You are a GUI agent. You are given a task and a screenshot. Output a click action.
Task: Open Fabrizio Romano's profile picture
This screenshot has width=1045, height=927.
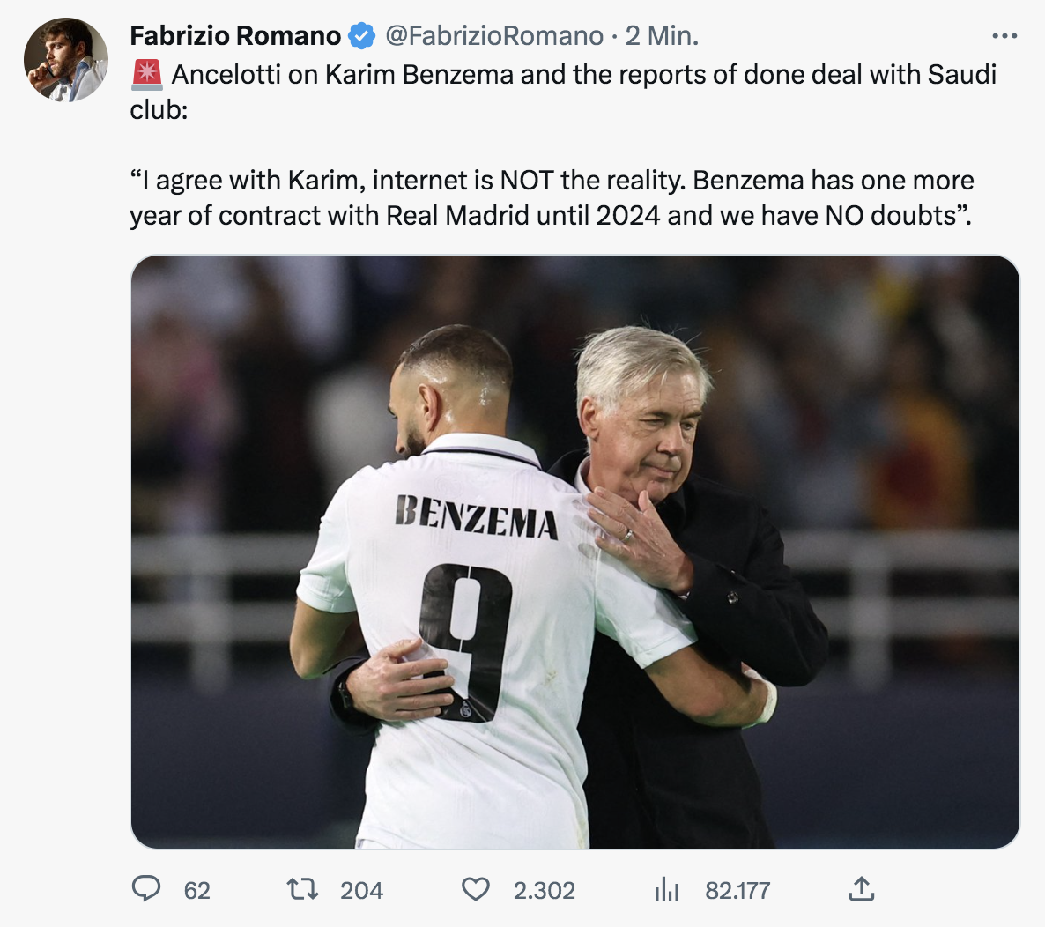pos(66,59)
